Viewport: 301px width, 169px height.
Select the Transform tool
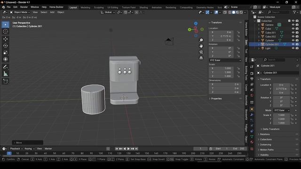coord(5,59)
